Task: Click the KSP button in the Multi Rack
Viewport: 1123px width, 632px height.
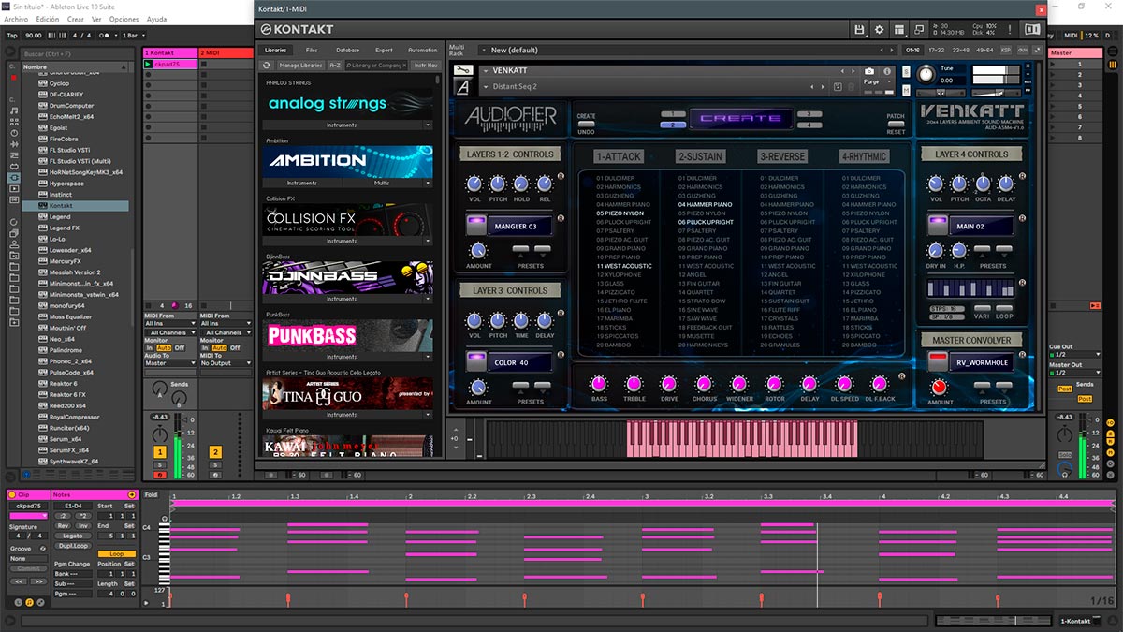Action: pyautogui.click(x=1006, y=50)
